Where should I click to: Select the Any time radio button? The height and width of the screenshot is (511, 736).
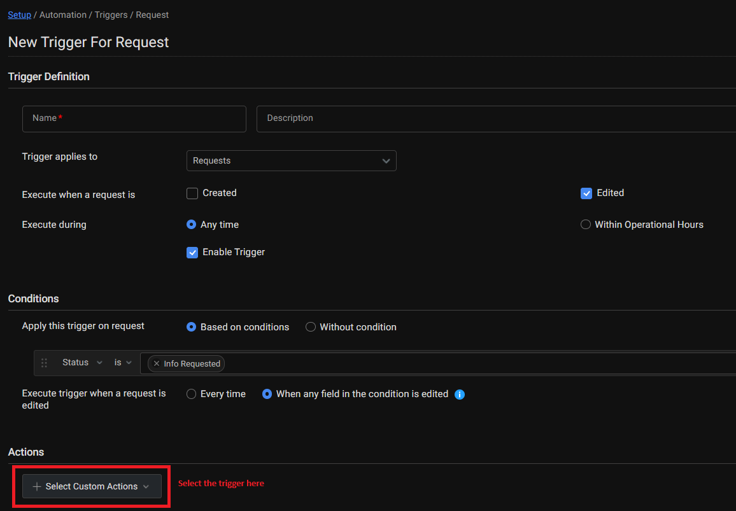pyautogui.click(x=191, y=225)
